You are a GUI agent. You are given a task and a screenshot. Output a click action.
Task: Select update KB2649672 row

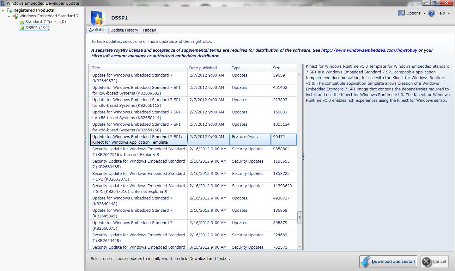[x=193, y=78]
